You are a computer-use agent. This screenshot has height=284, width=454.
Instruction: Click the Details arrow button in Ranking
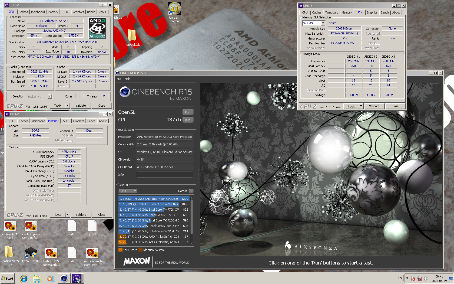191,191
